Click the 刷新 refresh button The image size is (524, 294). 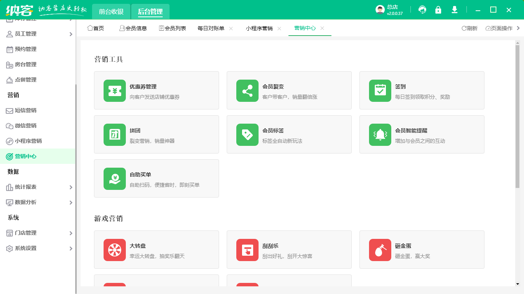[x=469, y=28]
